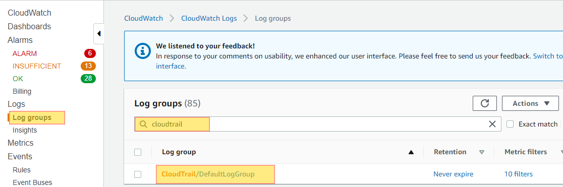Click the Log group column header
Screen dimensions: 563x187
179,152
